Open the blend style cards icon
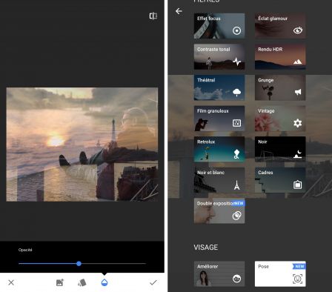The image size is (332, 292). point(82,282)
